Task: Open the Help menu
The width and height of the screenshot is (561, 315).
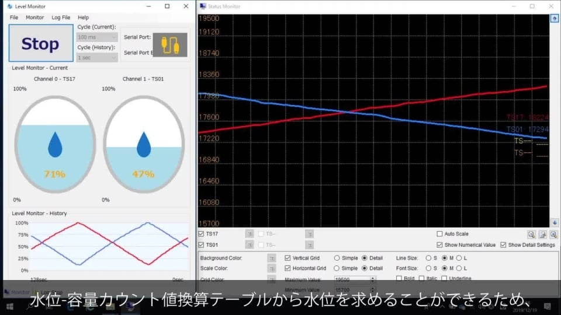Action: 83,17
